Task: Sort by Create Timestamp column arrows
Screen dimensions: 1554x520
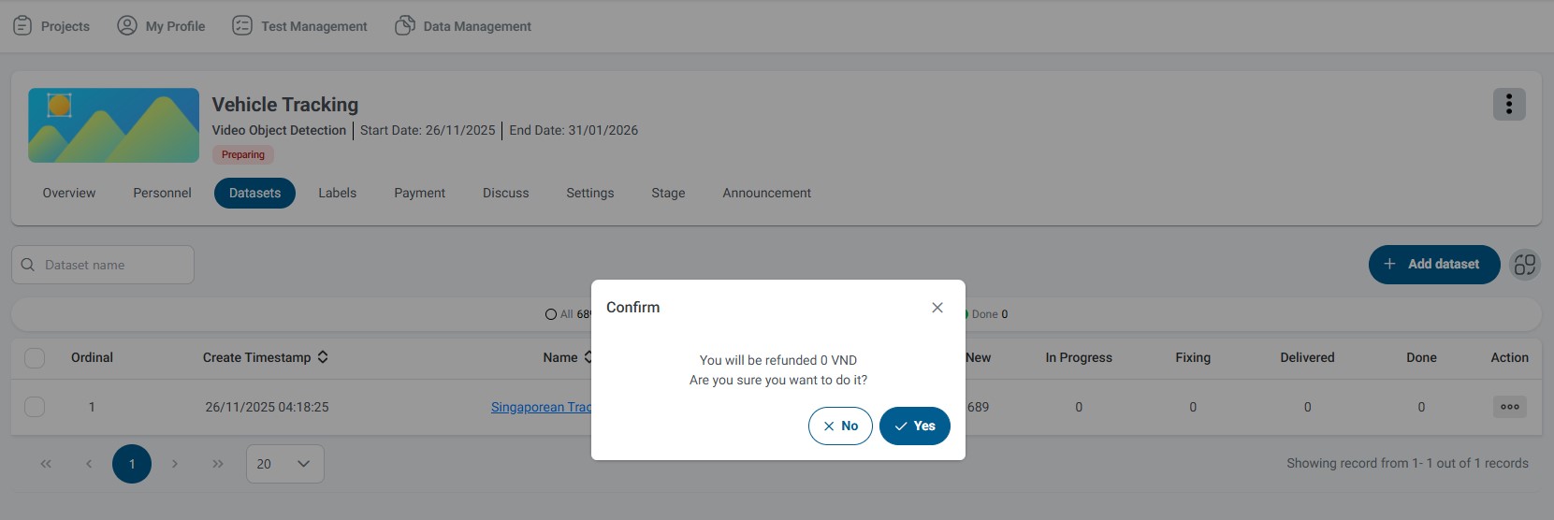Action: click(323, 357)
